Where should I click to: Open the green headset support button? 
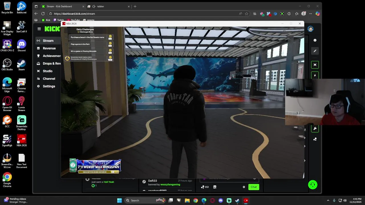pyautogui.click(x=313, y=185)
